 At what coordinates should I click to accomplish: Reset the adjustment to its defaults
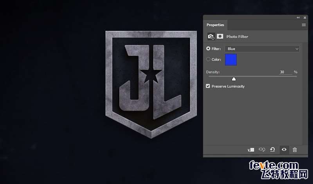tap(272, 150)
